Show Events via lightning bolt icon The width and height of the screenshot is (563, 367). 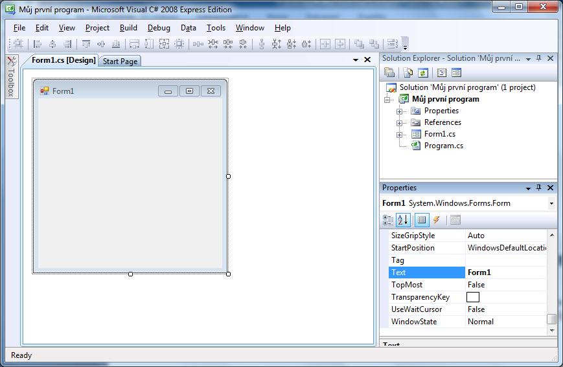tap(436, 220)
